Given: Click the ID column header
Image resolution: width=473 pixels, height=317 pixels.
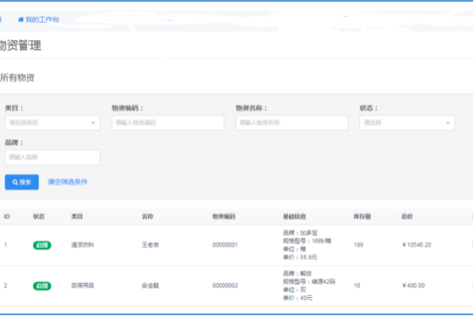Looking at the screenshot, I should tap(7, 216).
